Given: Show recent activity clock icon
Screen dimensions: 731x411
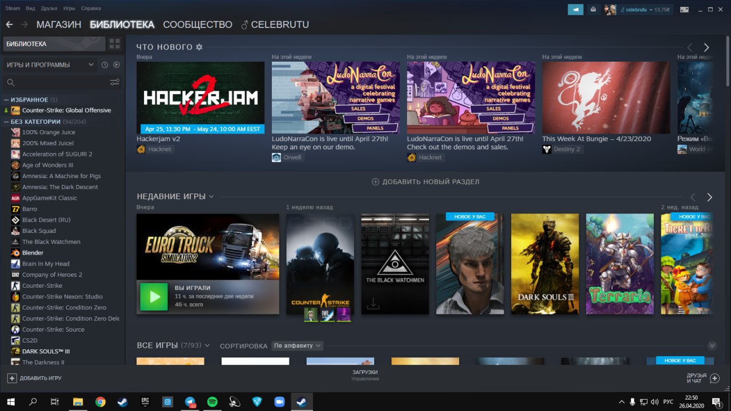Looking at the screenshot, I should [x=105, y=65].
